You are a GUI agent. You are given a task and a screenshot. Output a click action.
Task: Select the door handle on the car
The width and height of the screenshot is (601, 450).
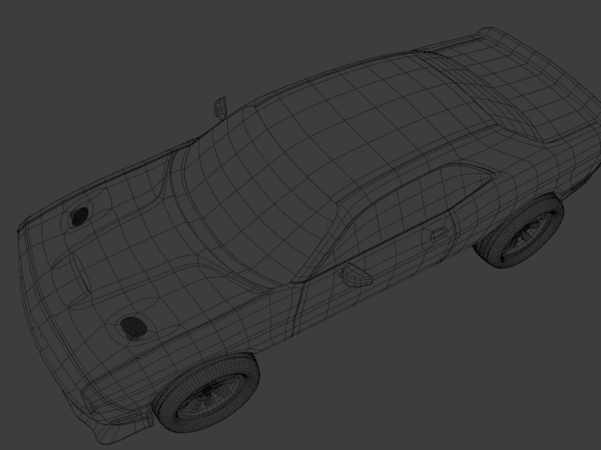439,233
